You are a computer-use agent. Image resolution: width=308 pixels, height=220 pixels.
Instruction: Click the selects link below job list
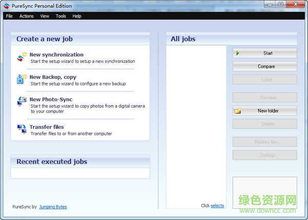pos(217,206)
